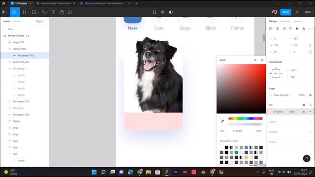Add an Effect with plus
Image resolution: width=315 pixels, height=177 pixels.
pos(311,132)
